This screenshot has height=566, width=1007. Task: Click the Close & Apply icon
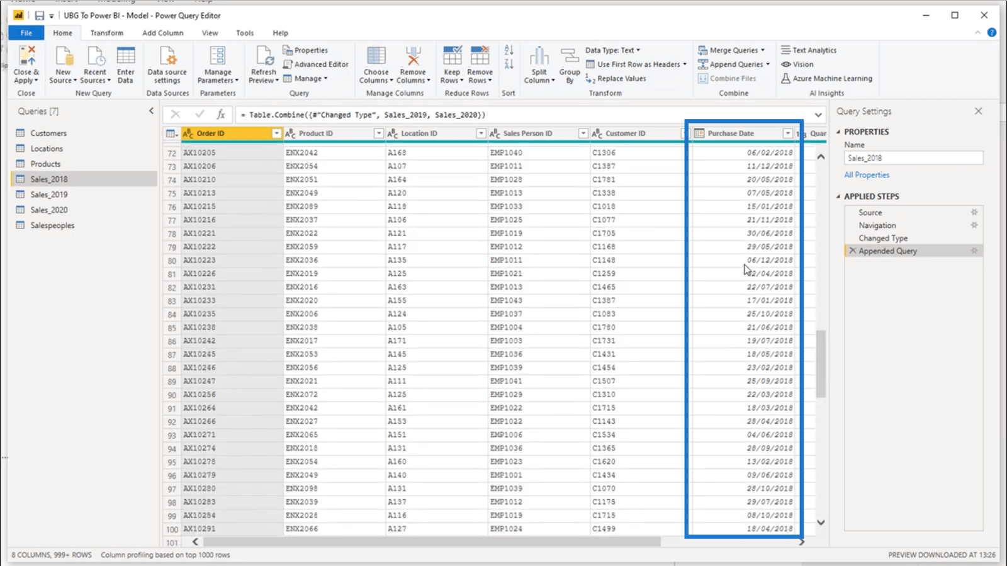[26, 56]
